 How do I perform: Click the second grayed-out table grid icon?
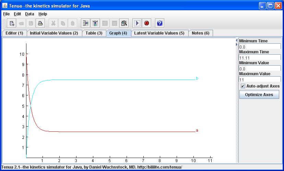coord(114,23)
